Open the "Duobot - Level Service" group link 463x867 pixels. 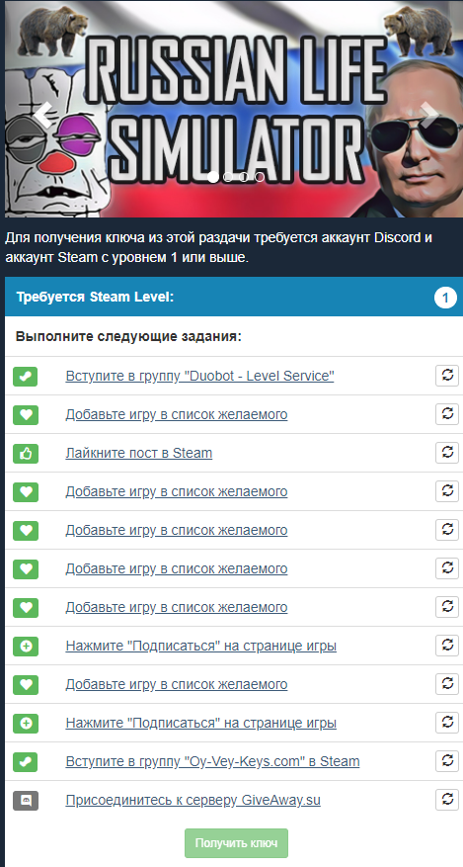(199, 376)
